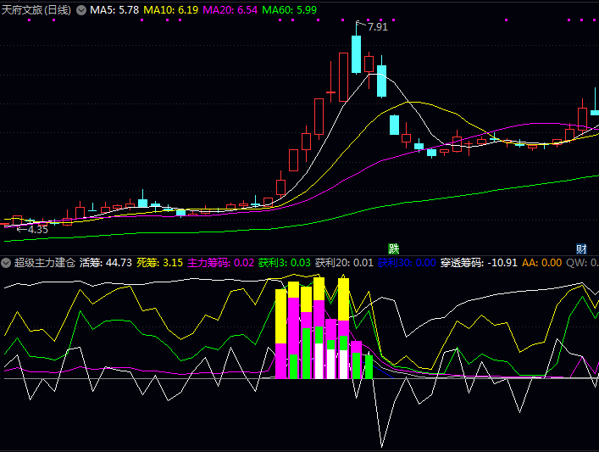Open the dropdown next to 天府文旅(日线) title
Image resolution: width=599 pixels, height=452 pixels.
(81, 10)
